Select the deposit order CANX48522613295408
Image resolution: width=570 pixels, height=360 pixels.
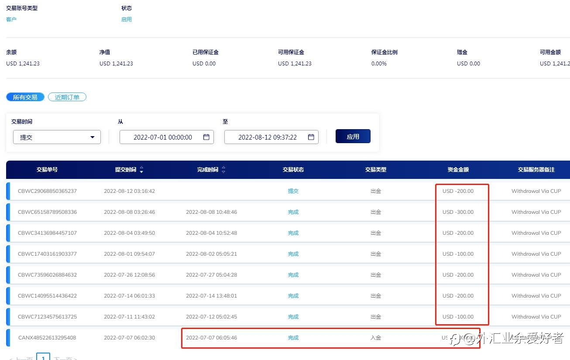point(47,338)
